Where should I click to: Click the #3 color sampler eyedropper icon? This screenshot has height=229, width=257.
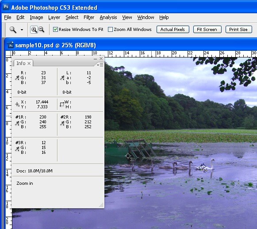click(17, 149)
